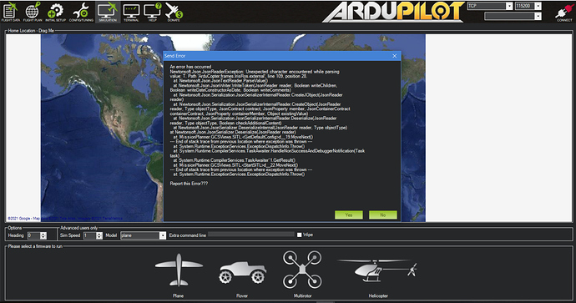Launch the Helicopter firmware simulation
Viewport: 576px width, 303px height.
pyautogui.click(x=377, y=276)
